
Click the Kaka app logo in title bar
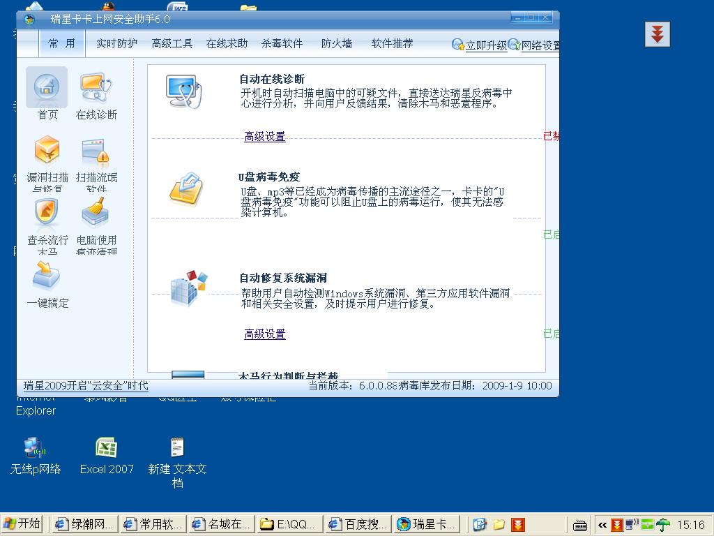coord(29,20)
